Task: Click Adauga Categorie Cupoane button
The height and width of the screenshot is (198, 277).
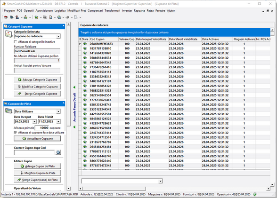Action: (37, 79)
